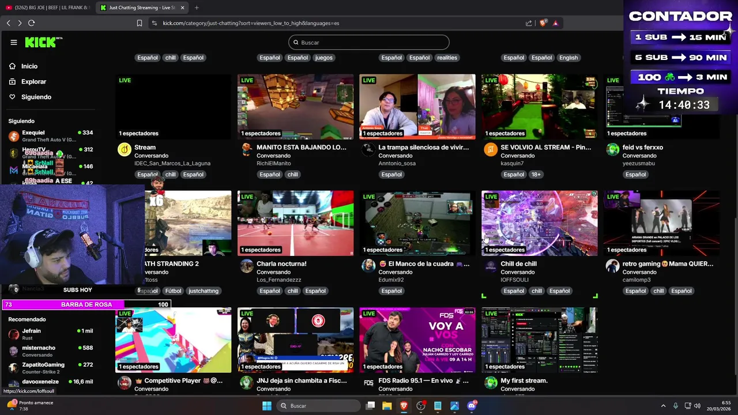
Task: Open feid vs ferxxo stream title
Action: (643, 147)
